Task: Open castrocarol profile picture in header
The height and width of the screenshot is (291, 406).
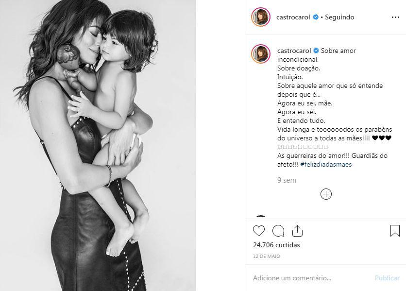Action: coord(261,17)
